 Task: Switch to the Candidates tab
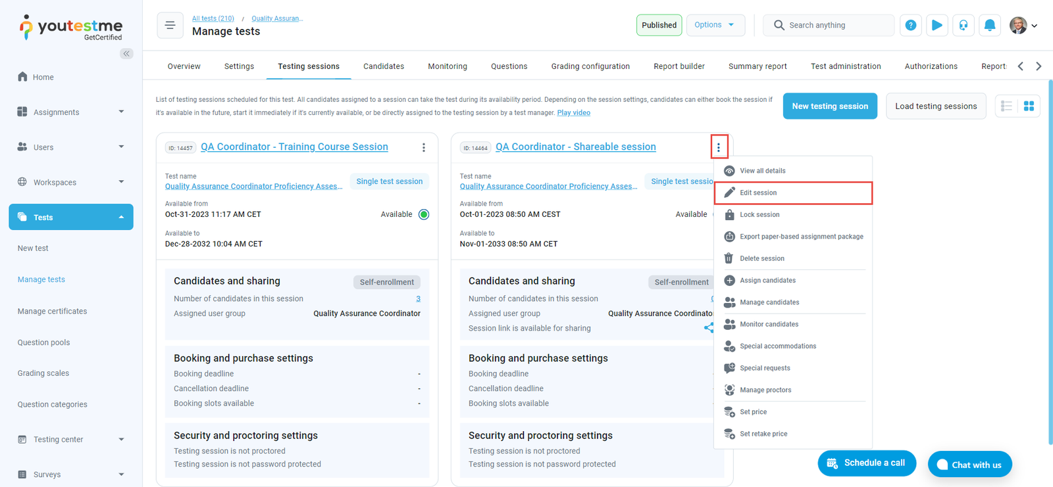tap(384, 66)
